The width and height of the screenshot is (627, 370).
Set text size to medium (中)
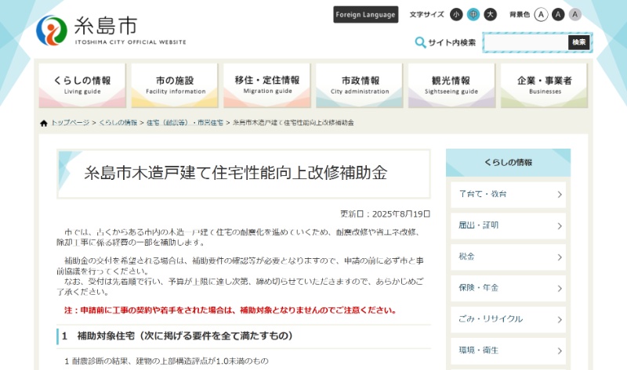473,14
